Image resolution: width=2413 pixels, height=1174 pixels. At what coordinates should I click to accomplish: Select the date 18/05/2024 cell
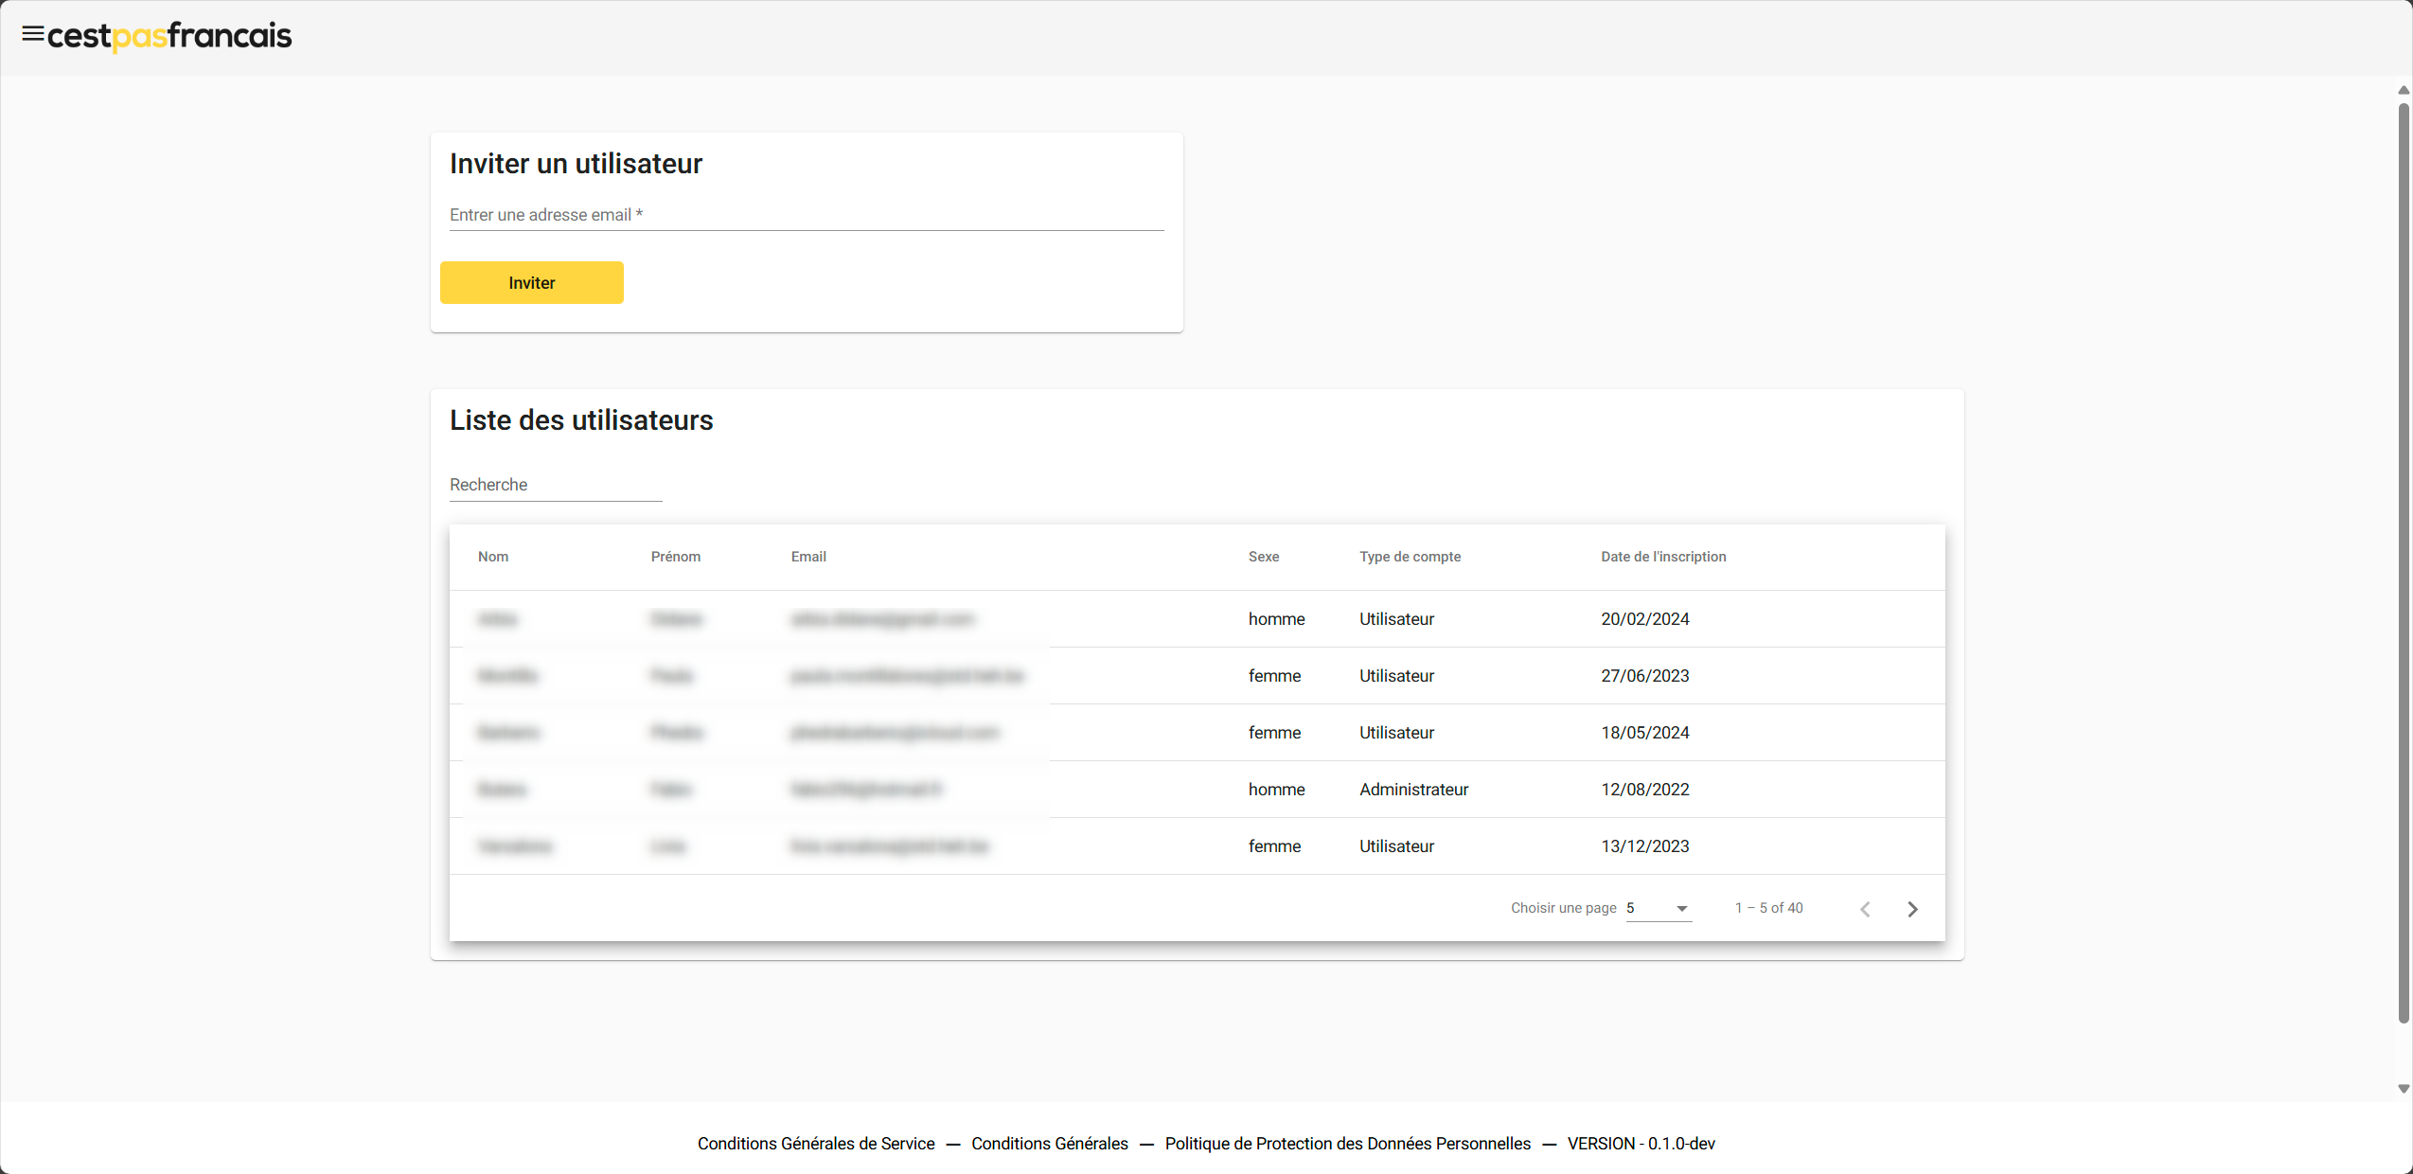(x=1645, y=733)
